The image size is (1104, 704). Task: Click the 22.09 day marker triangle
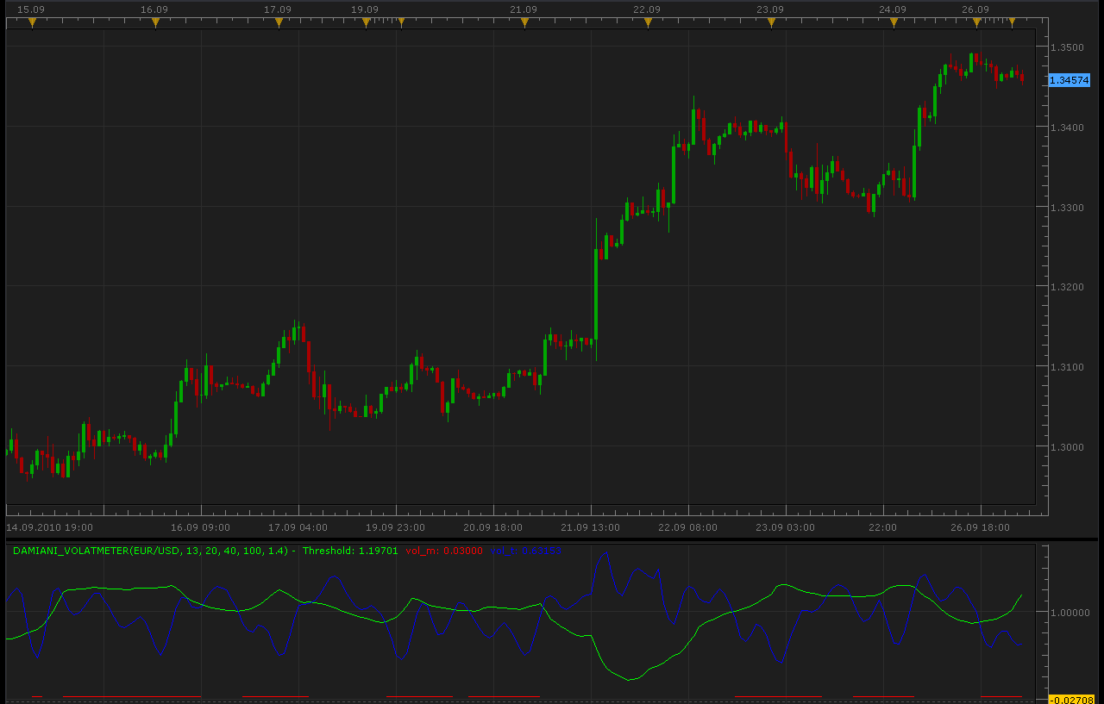click(x=648, y=23)
